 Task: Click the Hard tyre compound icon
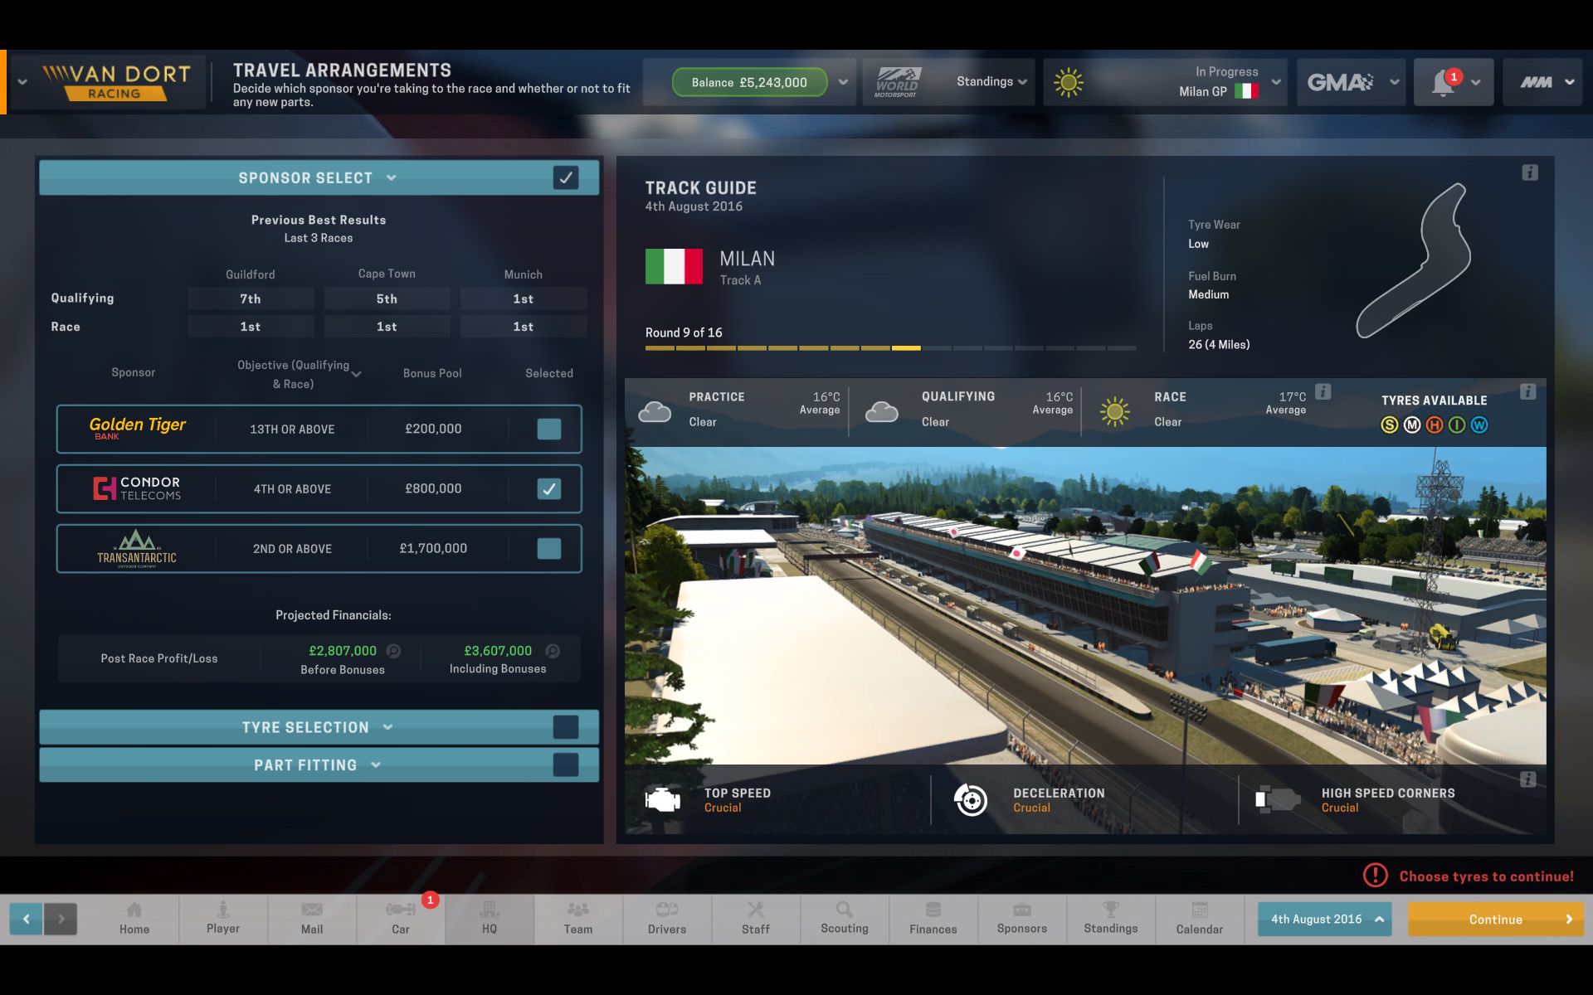[x=1434, y=425]
